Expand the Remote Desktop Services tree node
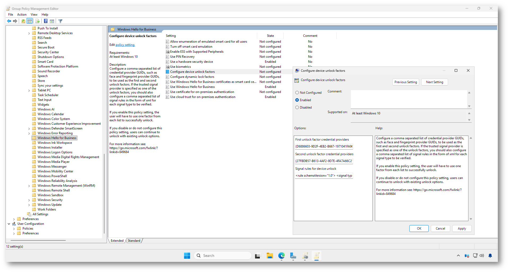The image size is (509, 273). click(29, 33)
